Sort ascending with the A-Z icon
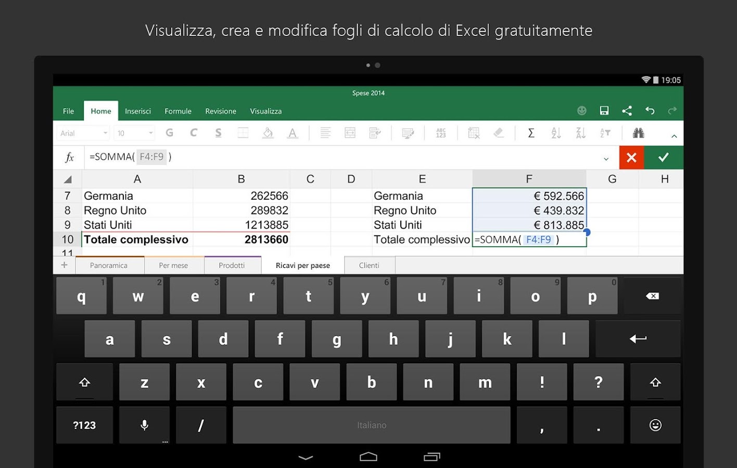This screenshot has height=468, width=737. (x=556, y=133)
